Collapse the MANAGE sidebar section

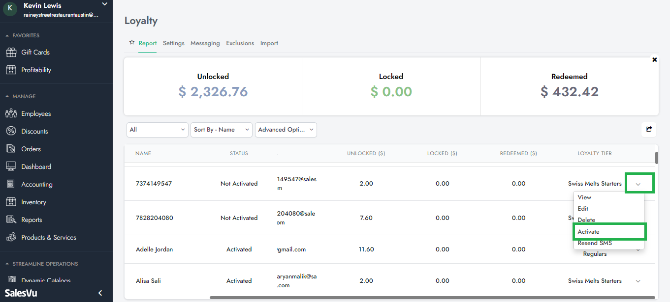pyautogui.click(x=7, y=96)
